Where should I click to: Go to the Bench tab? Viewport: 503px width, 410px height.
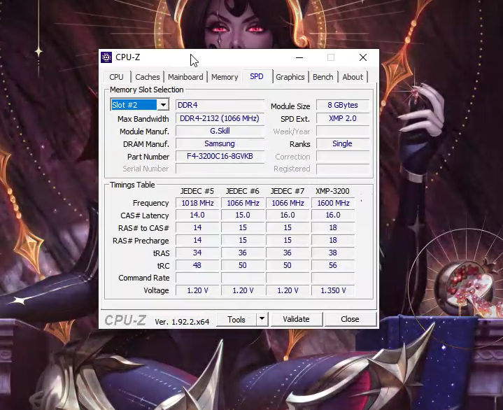point(323,77)
